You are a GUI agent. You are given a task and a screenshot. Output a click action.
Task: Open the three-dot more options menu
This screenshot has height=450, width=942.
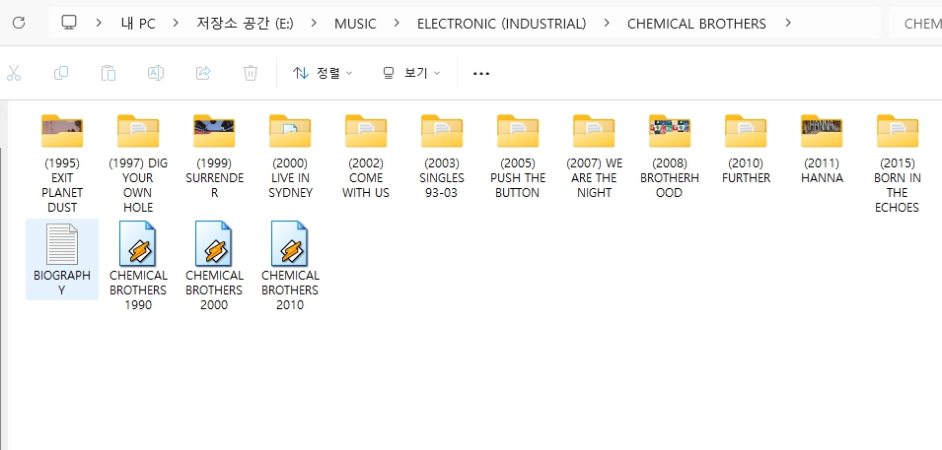pos(481,73)
